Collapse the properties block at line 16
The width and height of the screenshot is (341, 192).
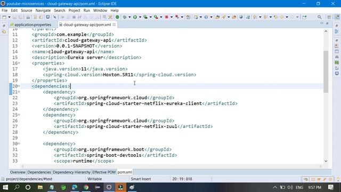[19, 63]
